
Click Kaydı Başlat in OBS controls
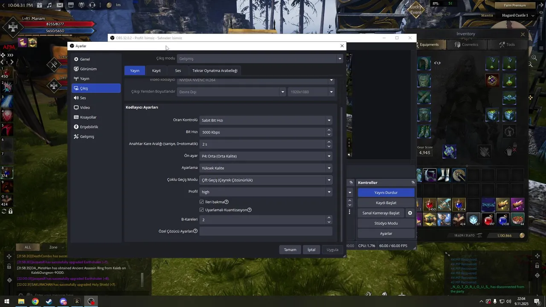(386, 203)
